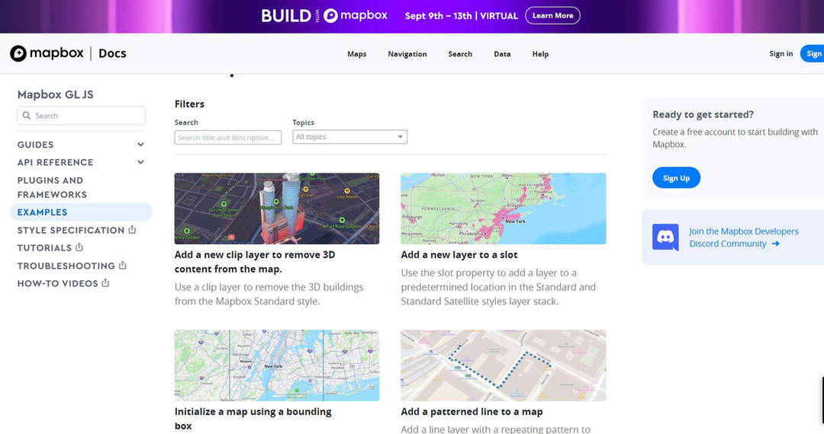
Task: Click the Sign in link
Action: click(x=781, y=53)
